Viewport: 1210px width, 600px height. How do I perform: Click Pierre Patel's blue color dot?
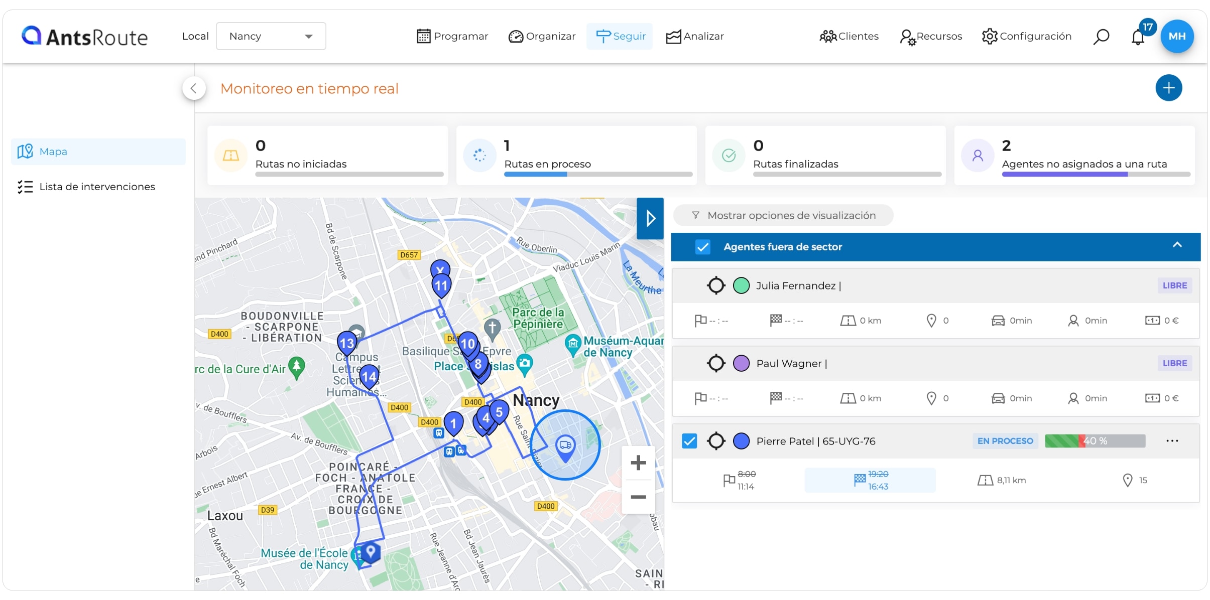pyautogui.click(x=741, y=441)
